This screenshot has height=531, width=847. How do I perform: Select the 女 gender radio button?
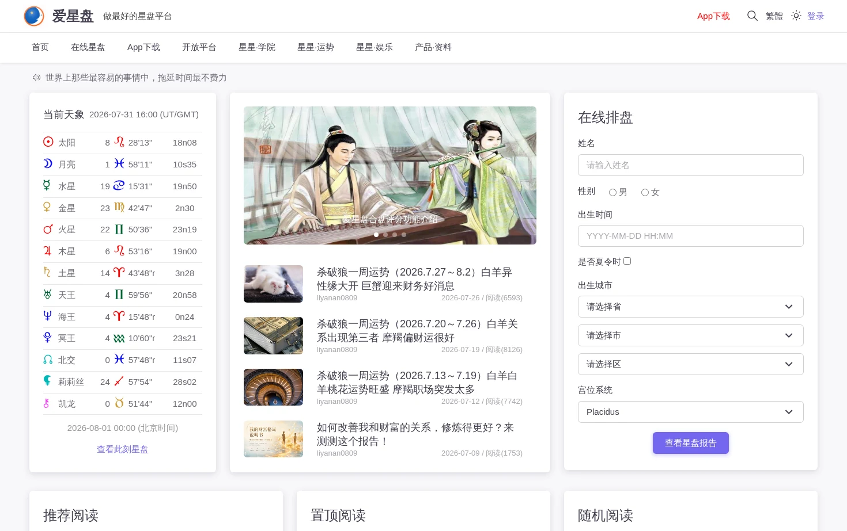pos(645,193)
